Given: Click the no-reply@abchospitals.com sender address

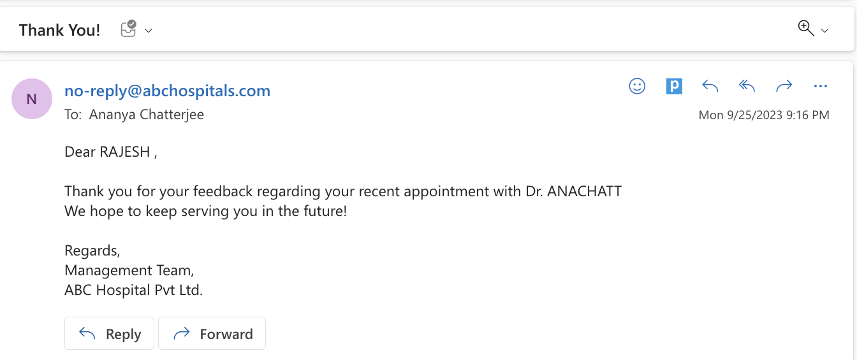Looking at the screenshot, I should (x=168, y=91).
